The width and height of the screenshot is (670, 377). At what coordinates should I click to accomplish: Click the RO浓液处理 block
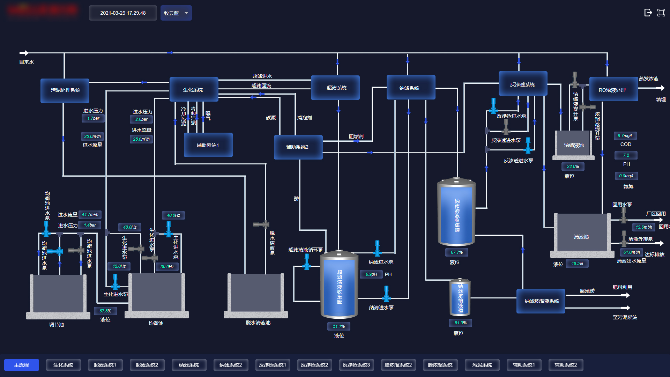(613, 89)
